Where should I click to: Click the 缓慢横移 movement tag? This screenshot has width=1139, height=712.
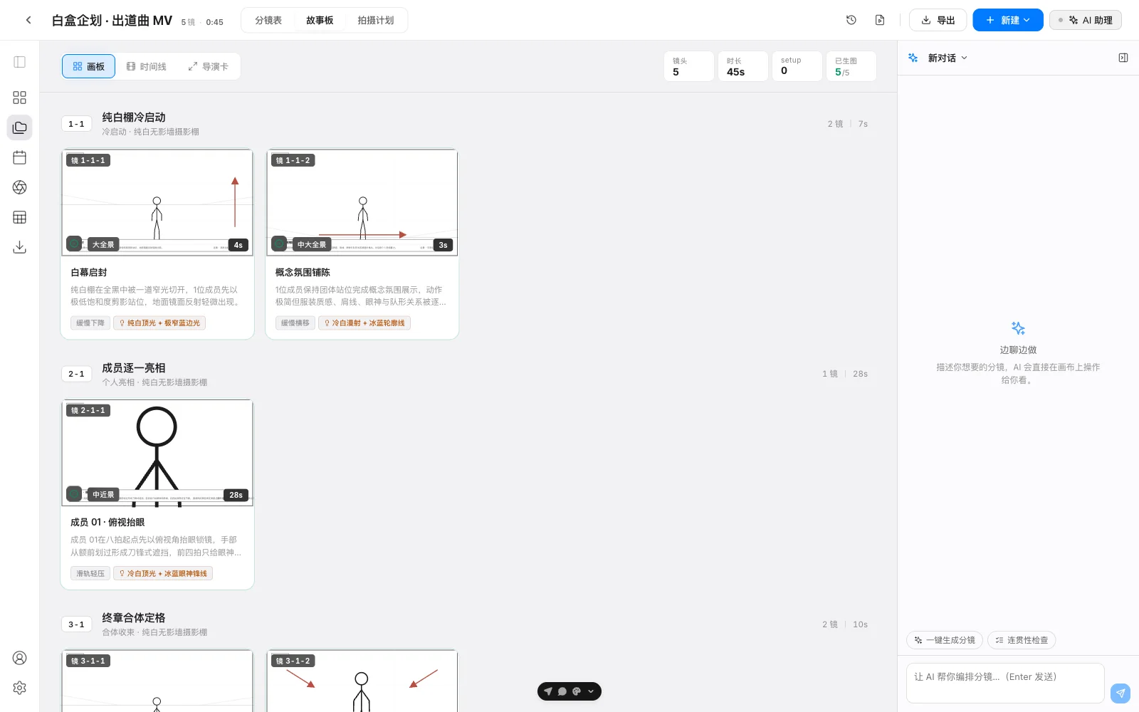tap(295, 323)
